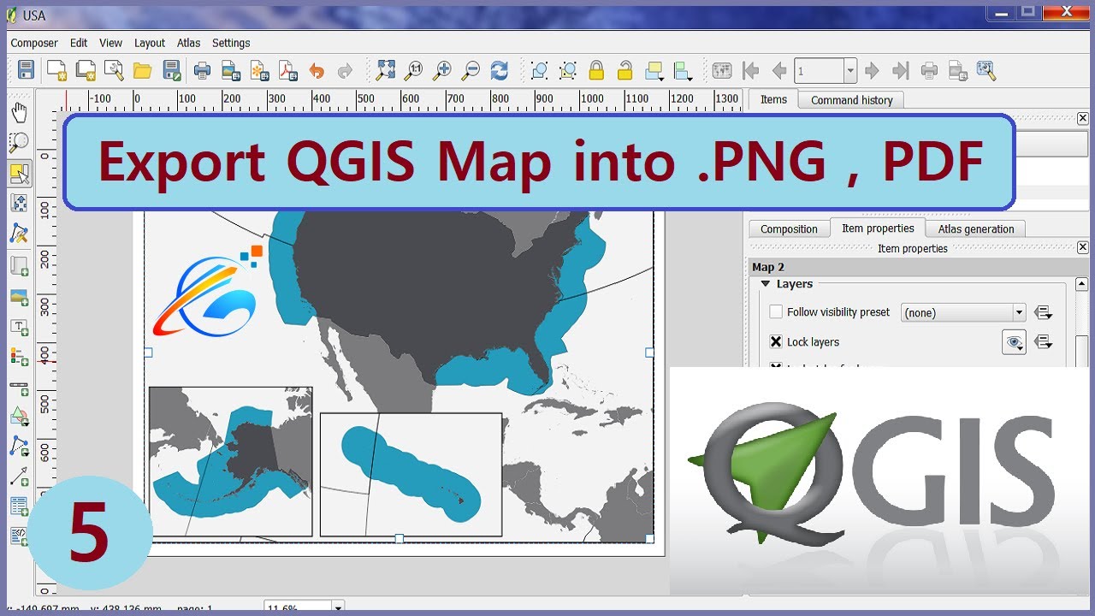Switch to the Item properties tab
Screen dimensions: 1095x616
click(x=878, y=228)
